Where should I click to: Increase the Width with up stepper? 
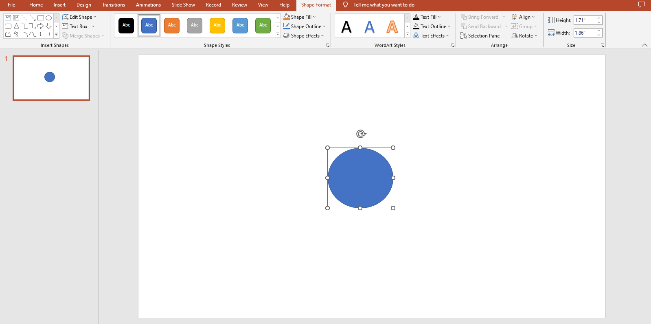coord(599,31)
